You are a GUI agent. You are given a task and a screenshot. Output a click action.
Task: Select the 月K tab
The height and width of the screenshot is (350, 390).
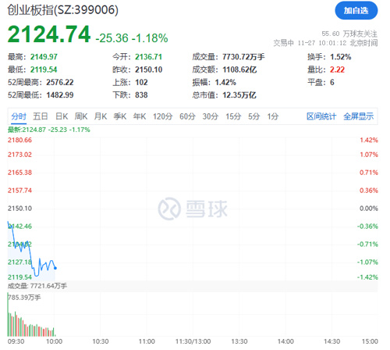pos(101,116)
